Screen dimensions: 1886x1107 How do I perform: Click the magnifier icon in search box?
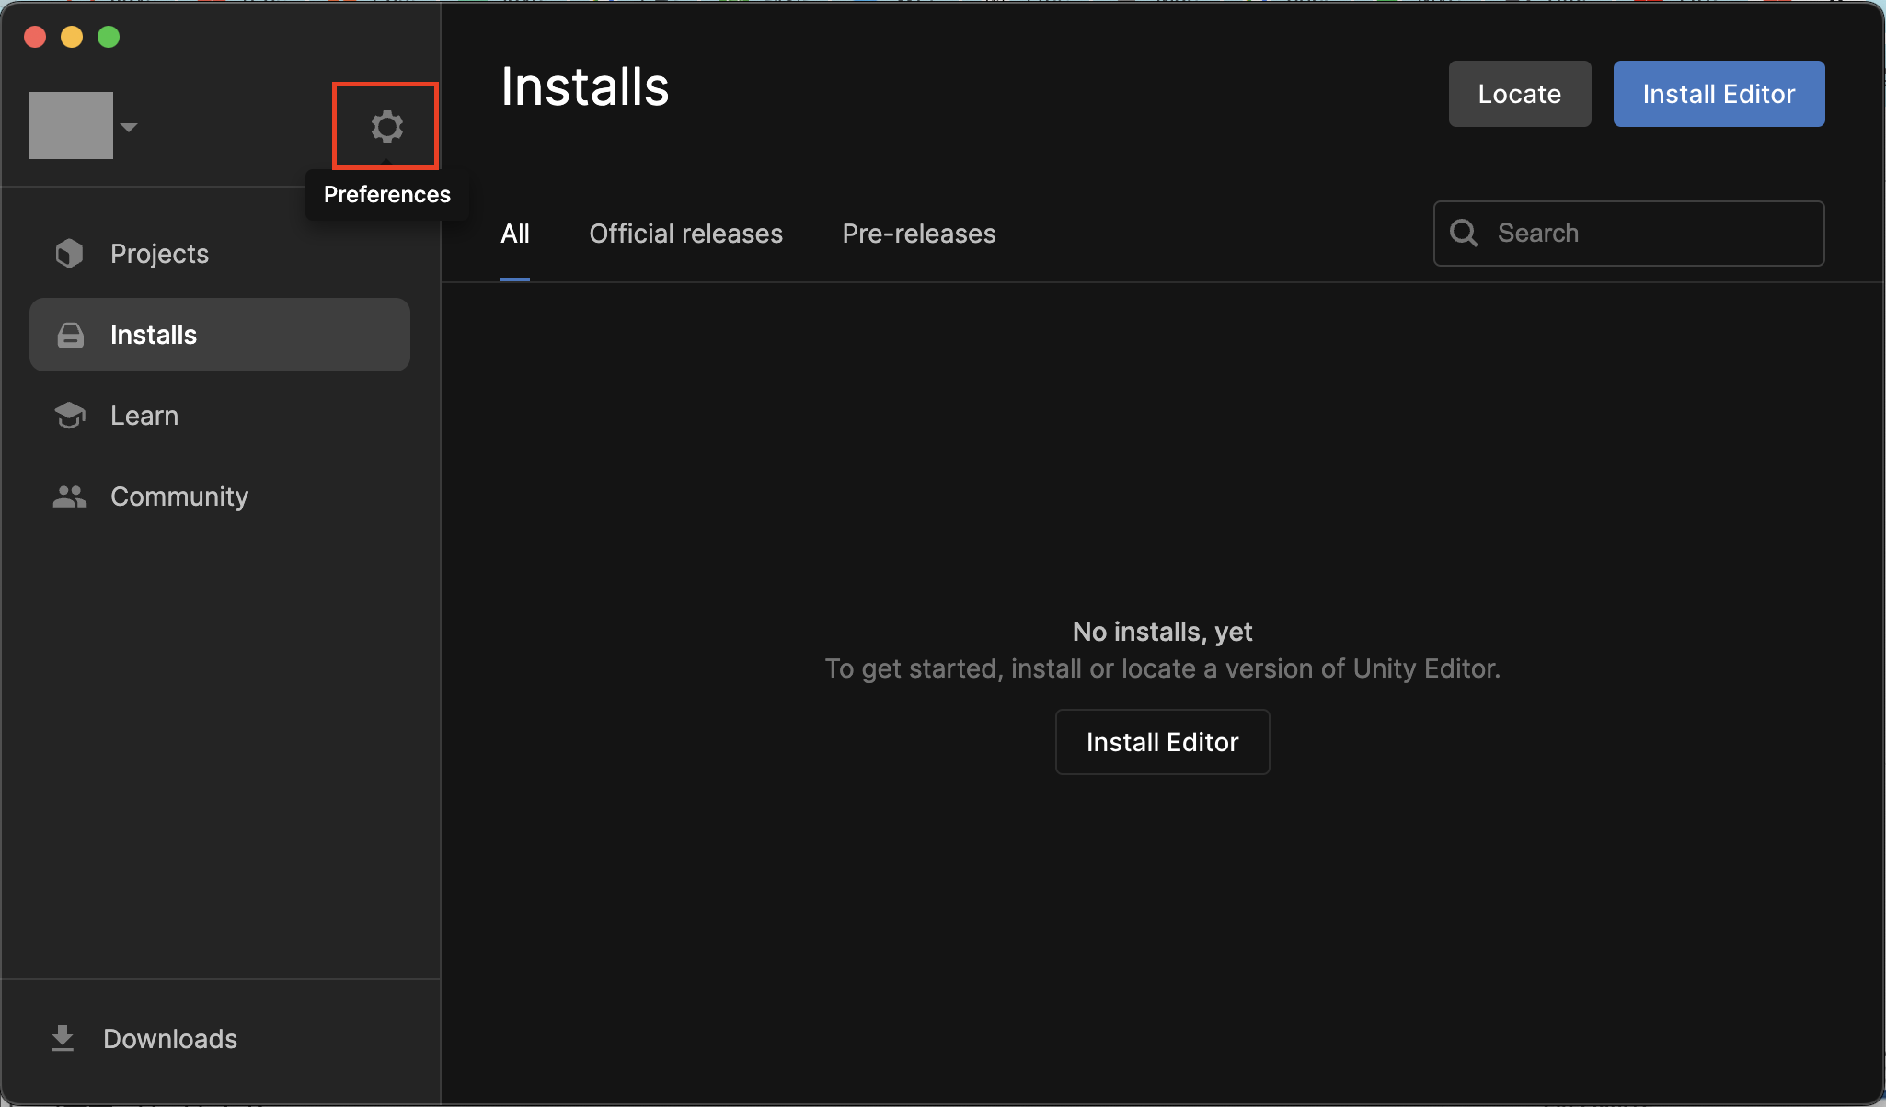coord(1464,234)
